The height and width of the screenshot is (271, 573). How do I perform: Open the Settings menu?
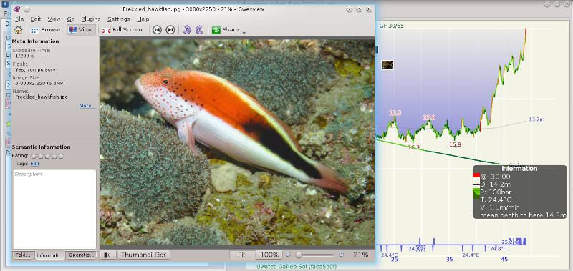tap(119, 19)
